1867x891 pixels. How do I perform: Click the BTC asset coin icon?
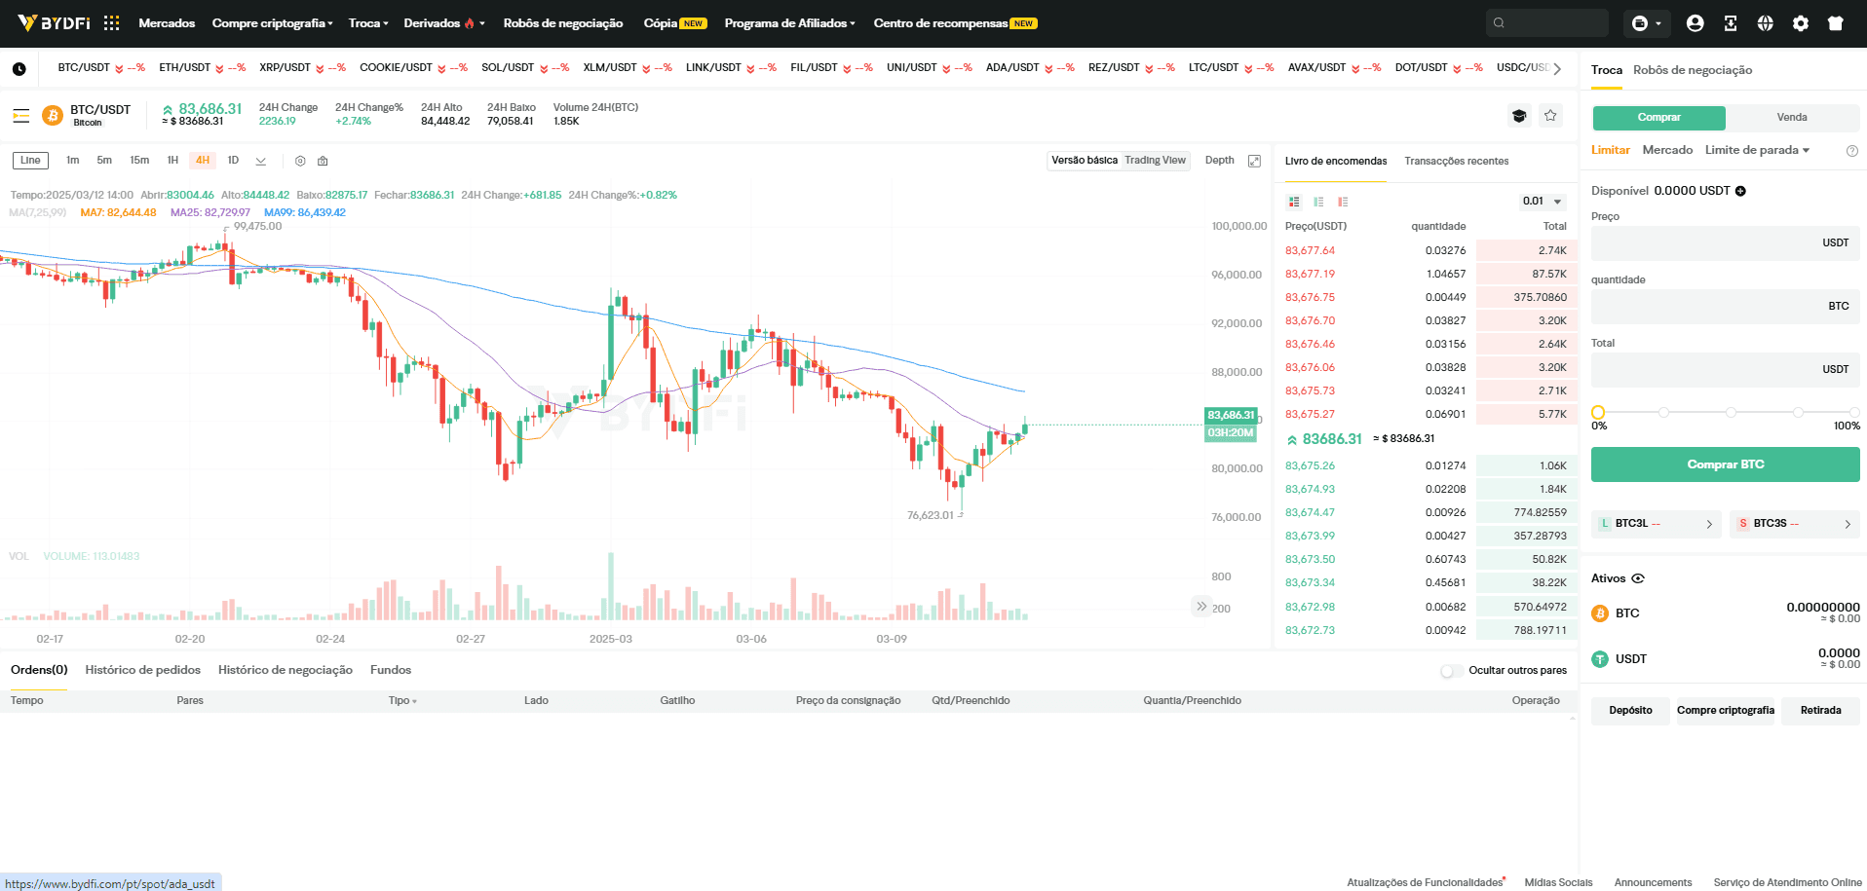pos(1600,613)
